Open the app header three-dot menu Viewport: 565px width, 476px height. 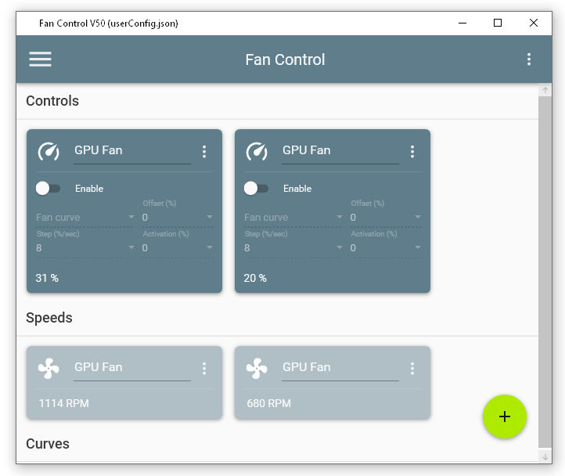click(528, 59)
